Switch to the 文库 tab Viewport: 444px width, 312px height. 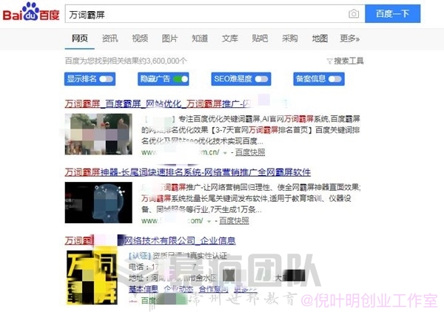pos(229,38)
